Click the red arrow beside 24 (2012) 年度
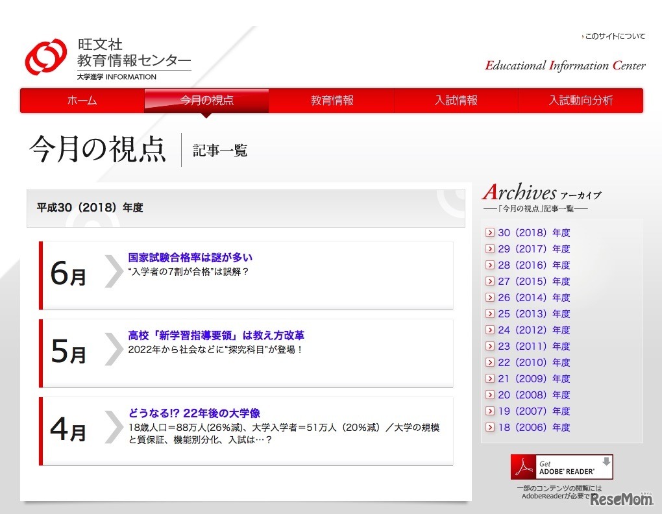662x514 pixels. tap(489, 330)
